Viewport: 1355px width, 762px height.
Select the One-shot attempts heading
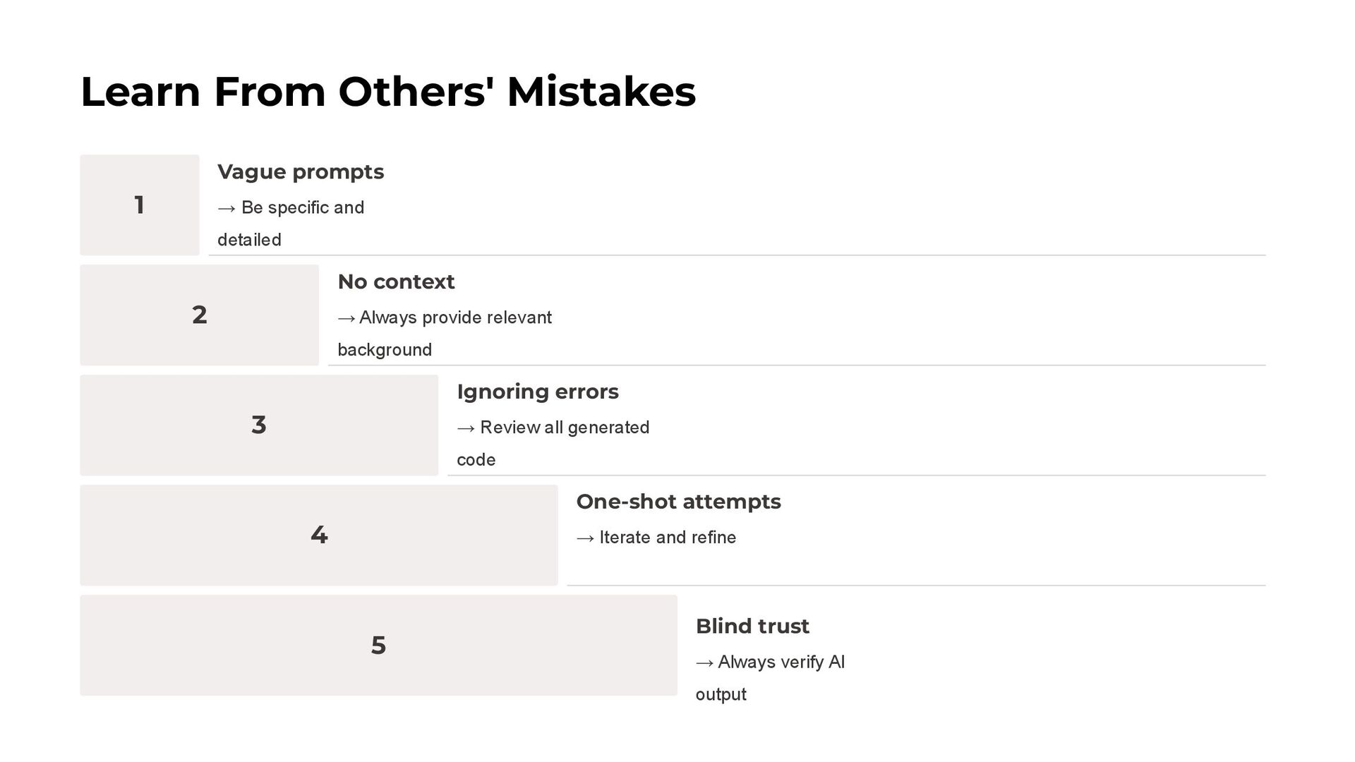pos(678,502)
